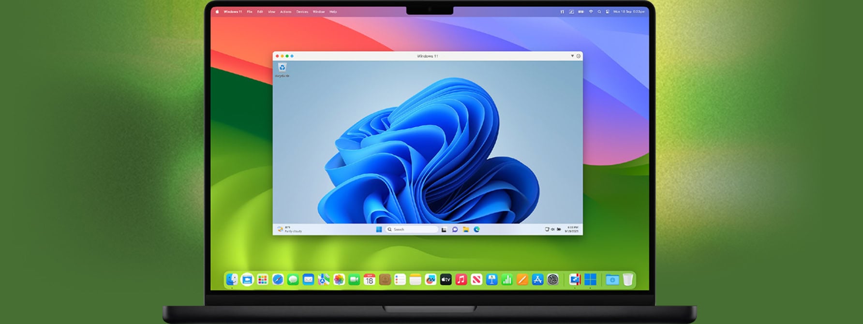
Task: Open Calendar showing 18 in Dock
Action: tap(370, 280)
